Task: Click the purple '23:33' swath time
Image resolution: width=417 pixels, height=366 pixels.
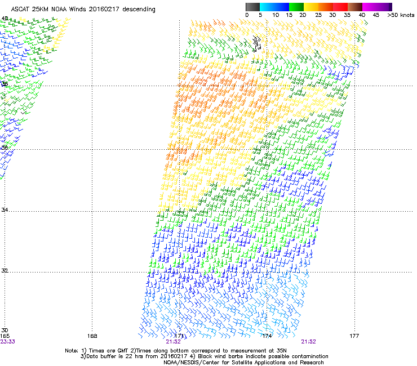Action: pos(8,342)
